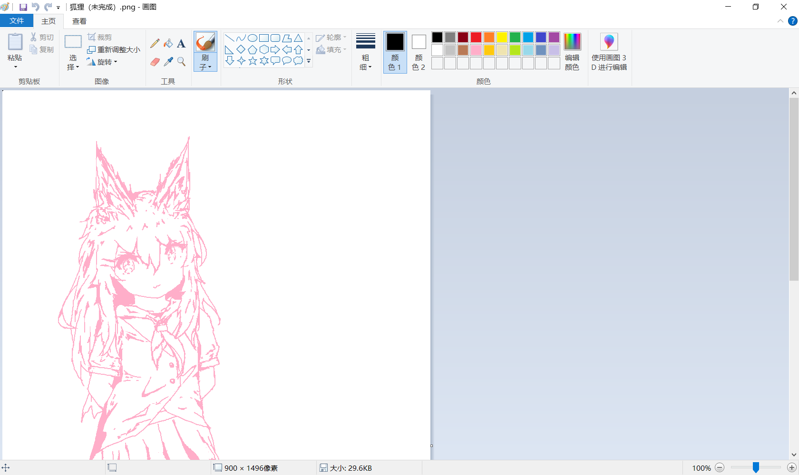The height and width of the screenshot is (475, 799).
Task: Choose the five-point star shape
Action: tap(253, 61)
